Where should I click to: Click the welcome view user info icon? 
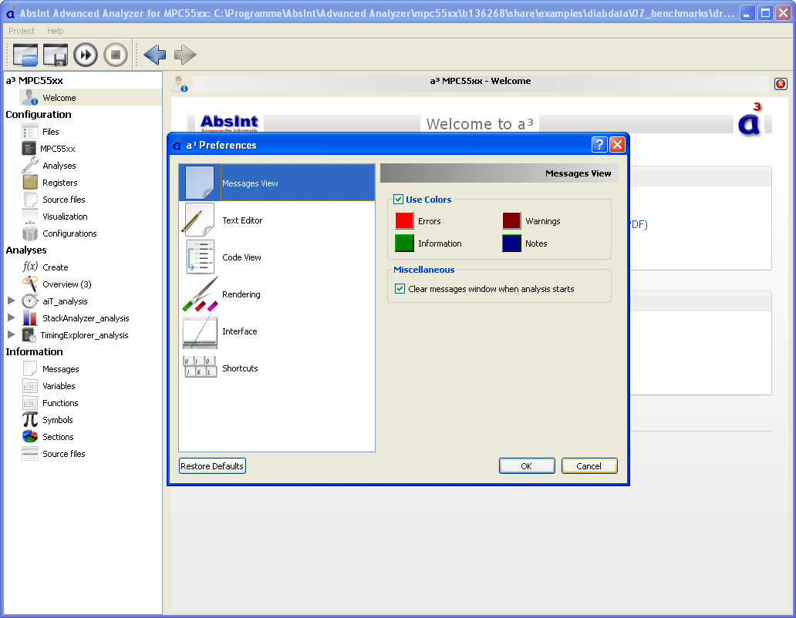tap(180, 84)
